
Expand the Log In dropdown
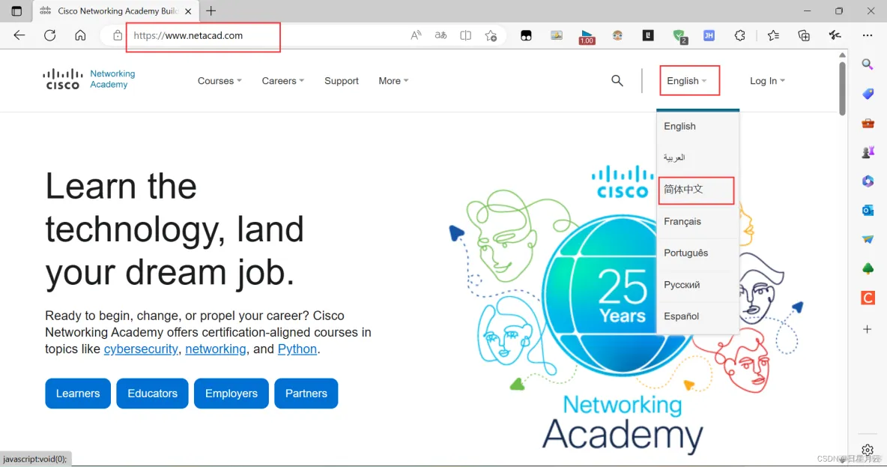[x=768, y=81]
